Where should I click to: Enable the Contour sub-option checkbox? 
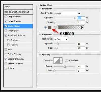pos(9,40)
